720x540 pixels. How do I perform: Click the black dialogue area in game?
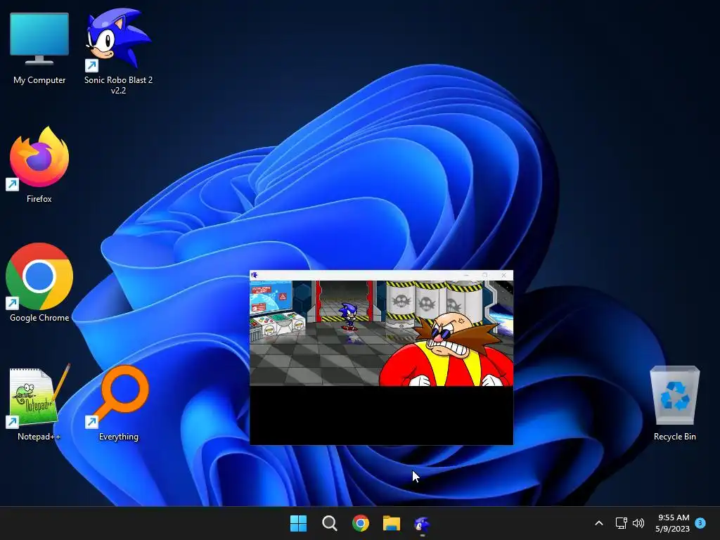coord(381,415)
